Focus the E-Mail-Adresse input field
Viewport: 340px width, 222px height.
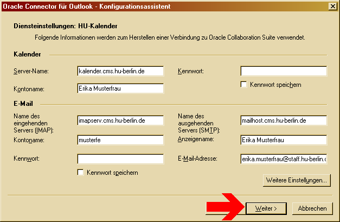point(284,159)
